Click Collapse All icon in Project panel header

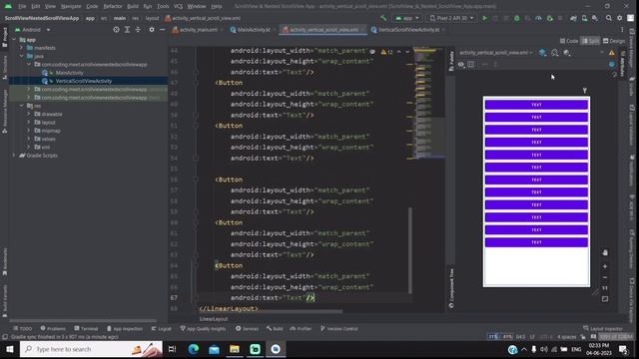point(138,30)
